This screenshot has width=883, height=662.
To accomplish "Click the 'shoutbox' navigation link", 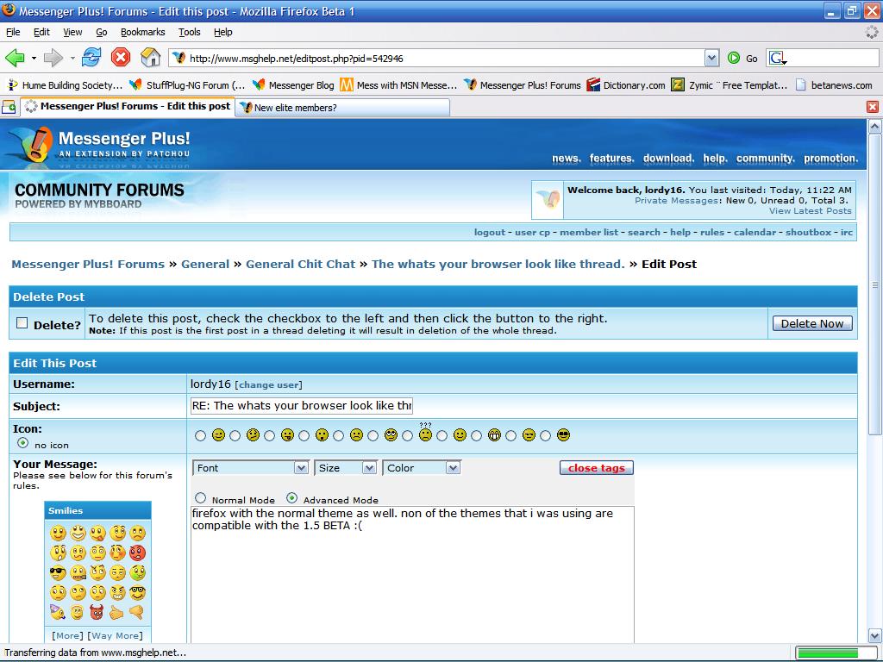I will (808, 232).
